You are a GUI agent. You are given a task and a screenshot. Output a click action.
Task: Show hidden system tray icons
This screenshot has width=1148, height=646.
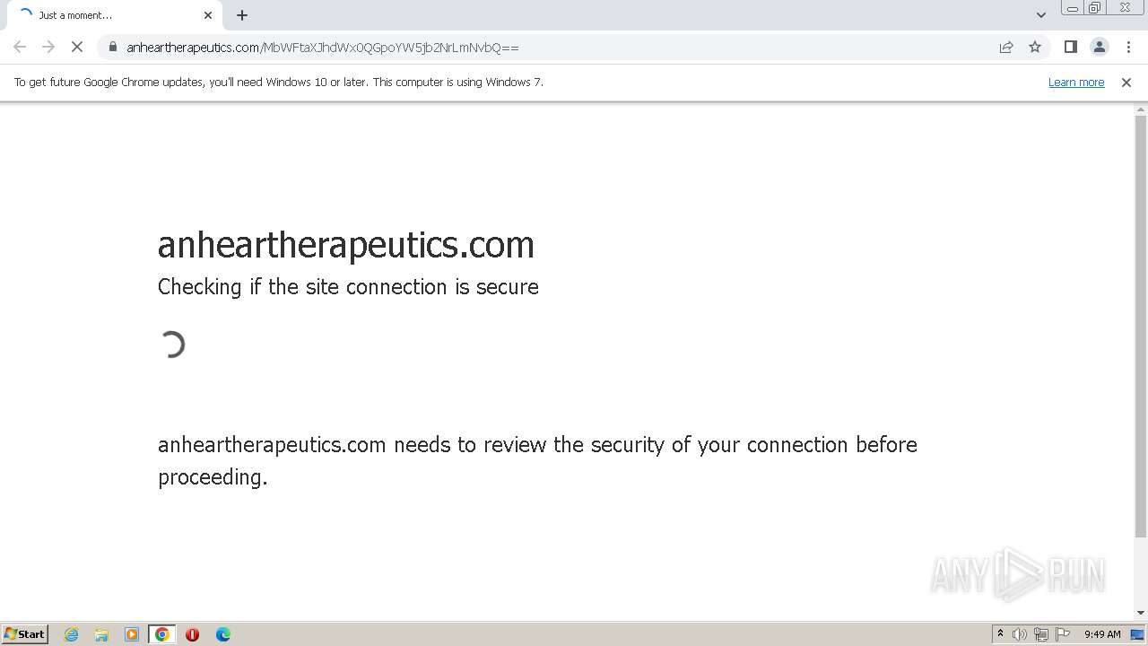[x=1000, y=633]
